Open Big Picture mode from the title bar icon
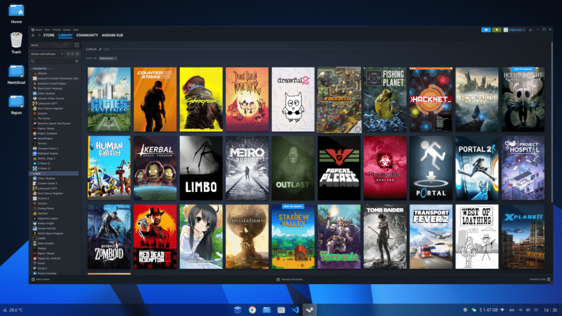This screenshot has height=316, width=562. coord(530,30)
